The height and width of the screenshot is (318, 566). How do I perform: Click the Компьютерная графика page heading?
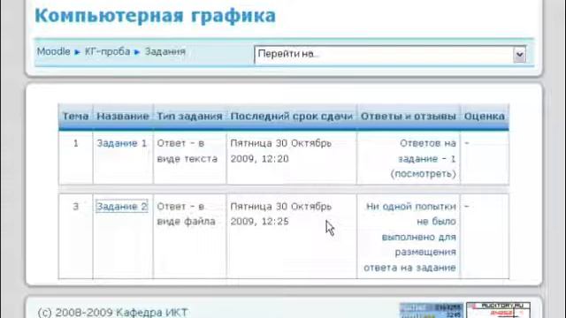tap(156, 16)
